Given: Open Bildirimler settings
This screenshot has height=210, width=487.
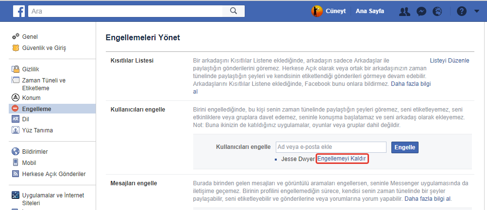Looking at the screenshot, I should coord(35,151).
